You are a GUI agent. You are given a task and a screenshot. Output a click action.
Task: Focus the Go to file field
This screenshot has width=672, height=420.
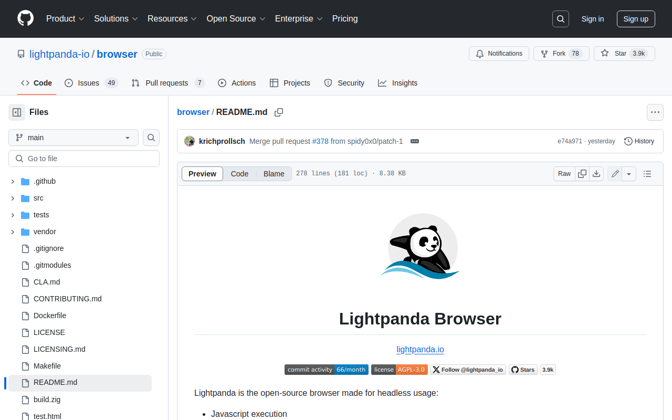(x=84, y=159)
